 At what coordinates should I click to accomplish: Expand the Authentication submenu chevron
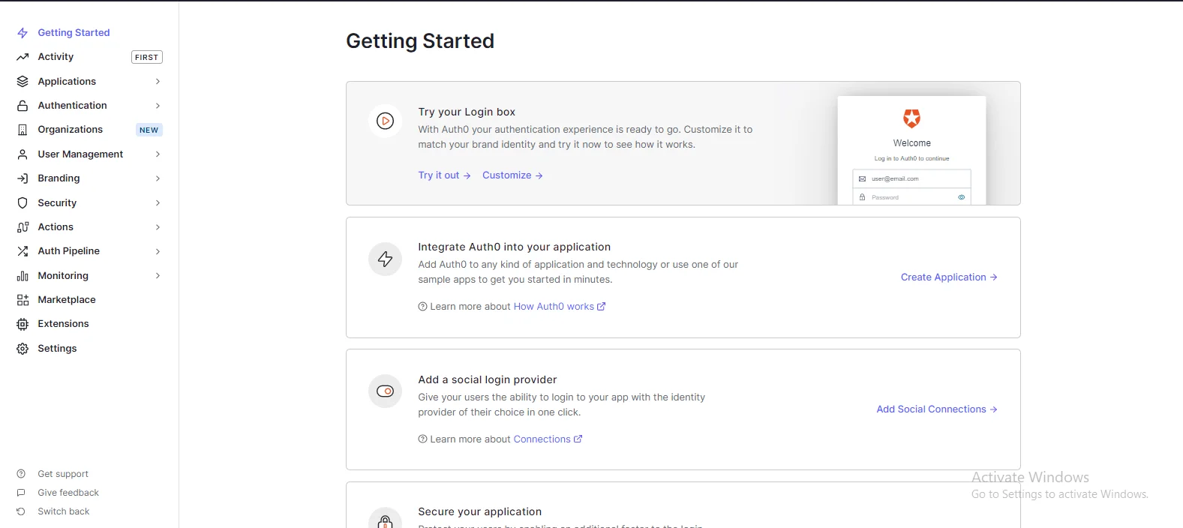coord(158,106)
